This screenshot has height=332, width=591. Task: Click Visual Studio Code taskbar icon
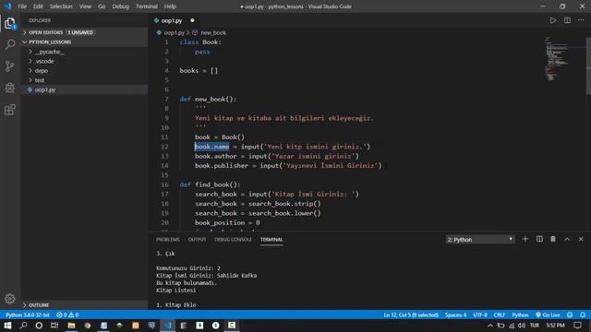point(168,326)
